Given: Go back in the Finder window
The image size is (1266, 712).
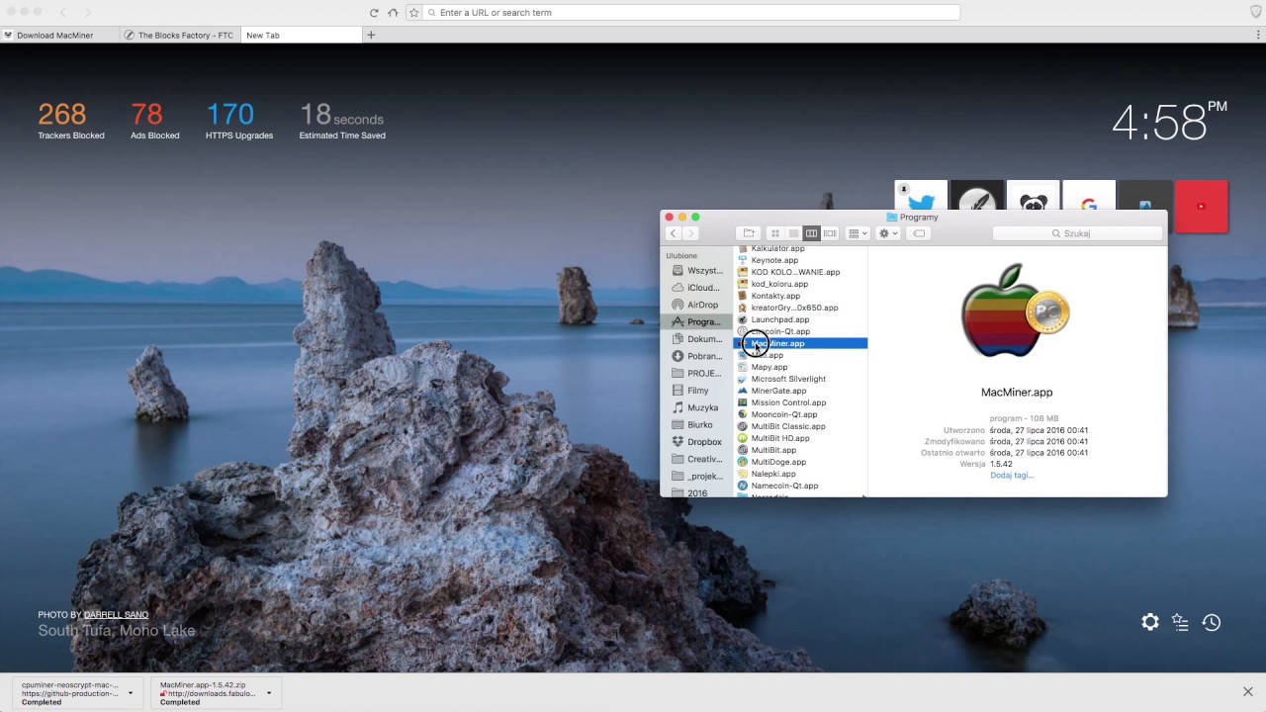Looking at the screenshot, I should pyautogui.click(x=674, y=233).
